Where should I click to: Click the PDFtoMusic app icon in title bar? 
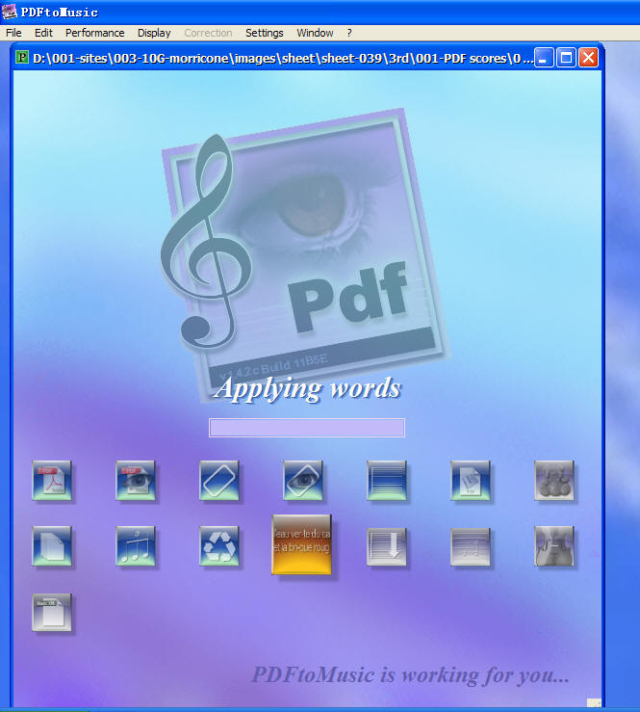pos(9,12)
